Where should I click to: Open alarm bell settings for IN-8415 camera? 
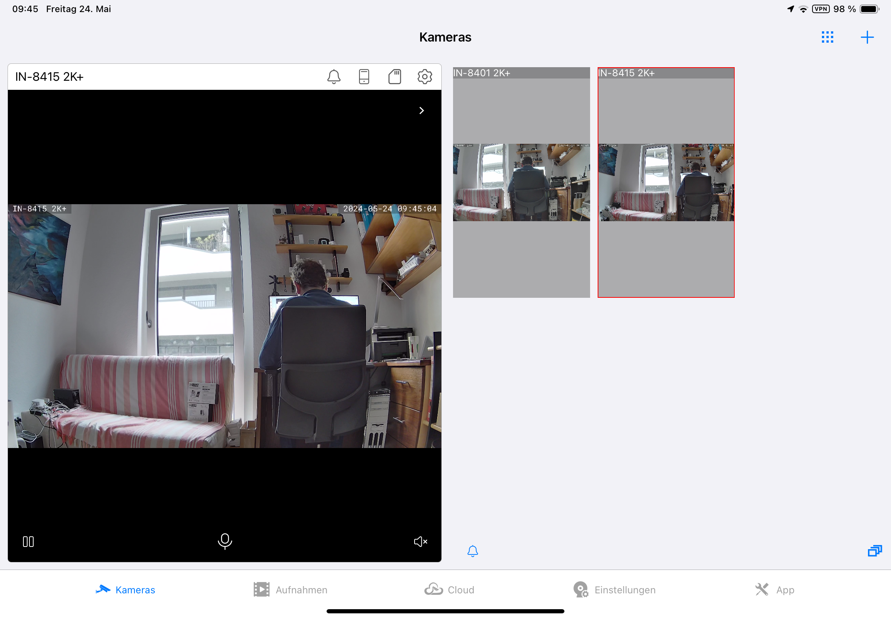(x=334, y=76)
